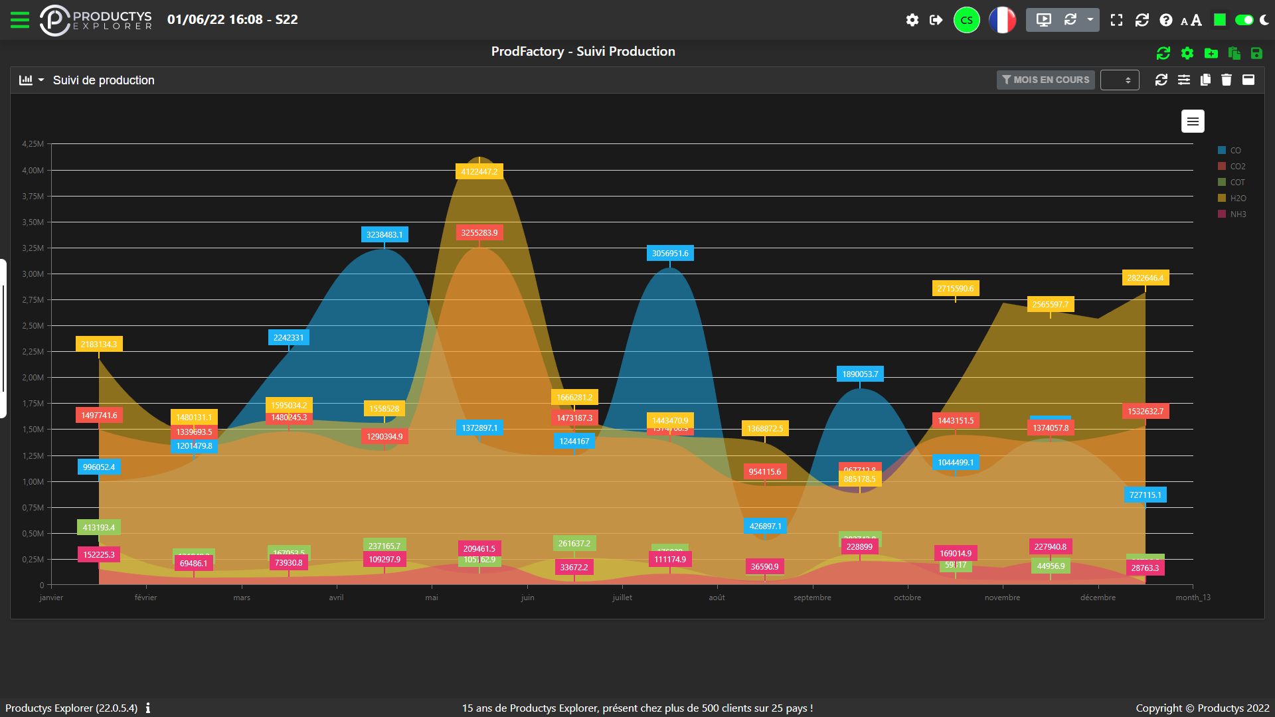Start slideshow presentation mode
The height and width of the screenshot is (717, 1275).
pyautogui.click(x=1043, y=20)
